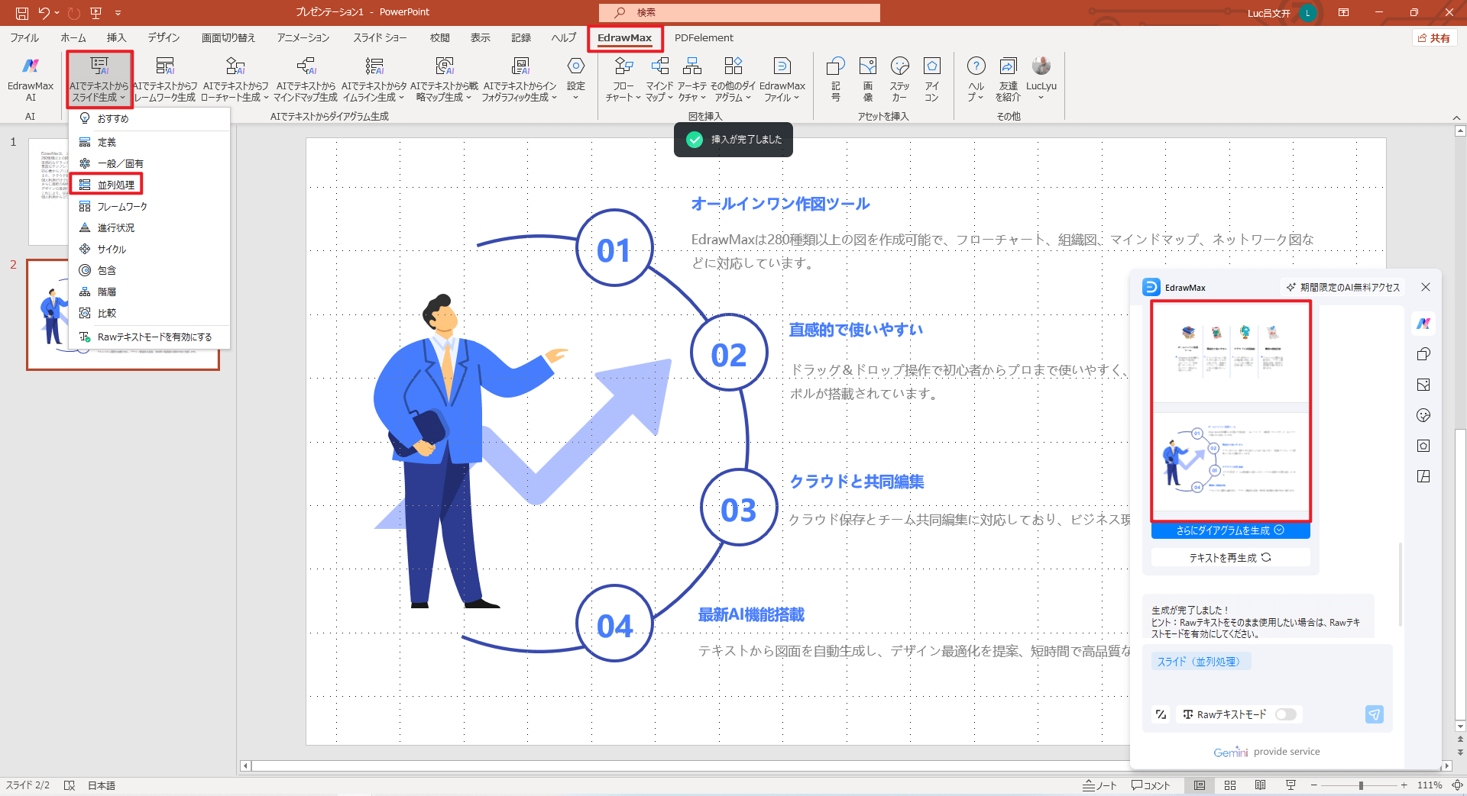Click the send arrow icon in EdrawMax panel

point(1374,714)
